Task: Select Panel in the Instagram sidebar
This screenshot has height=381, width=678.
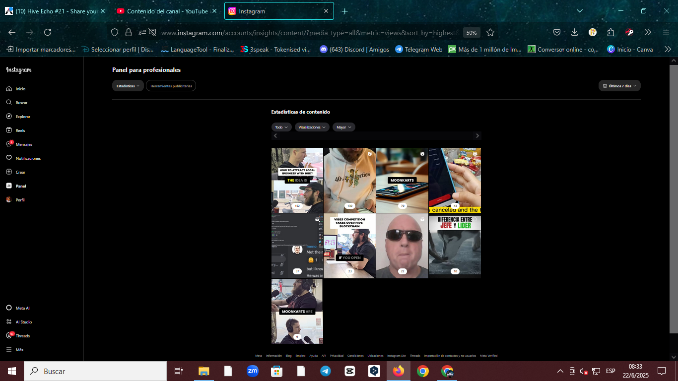Action: [16, 186]
